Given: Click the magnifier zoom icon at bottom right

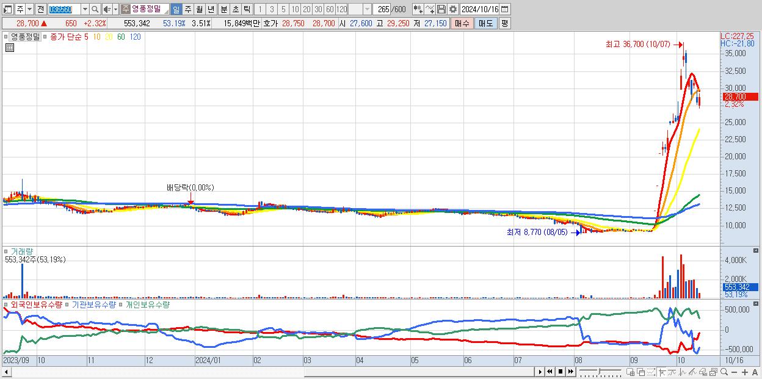Looking at the screenshot, I should click(x=724, y=372).
